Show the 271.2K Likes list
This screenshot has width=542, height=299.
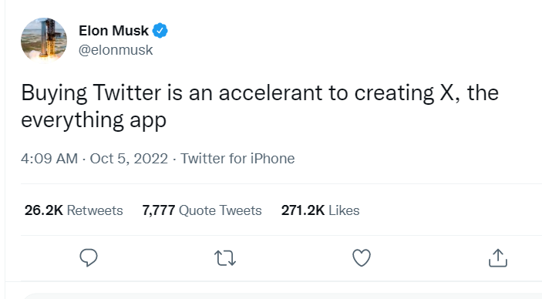coord(321,210)
